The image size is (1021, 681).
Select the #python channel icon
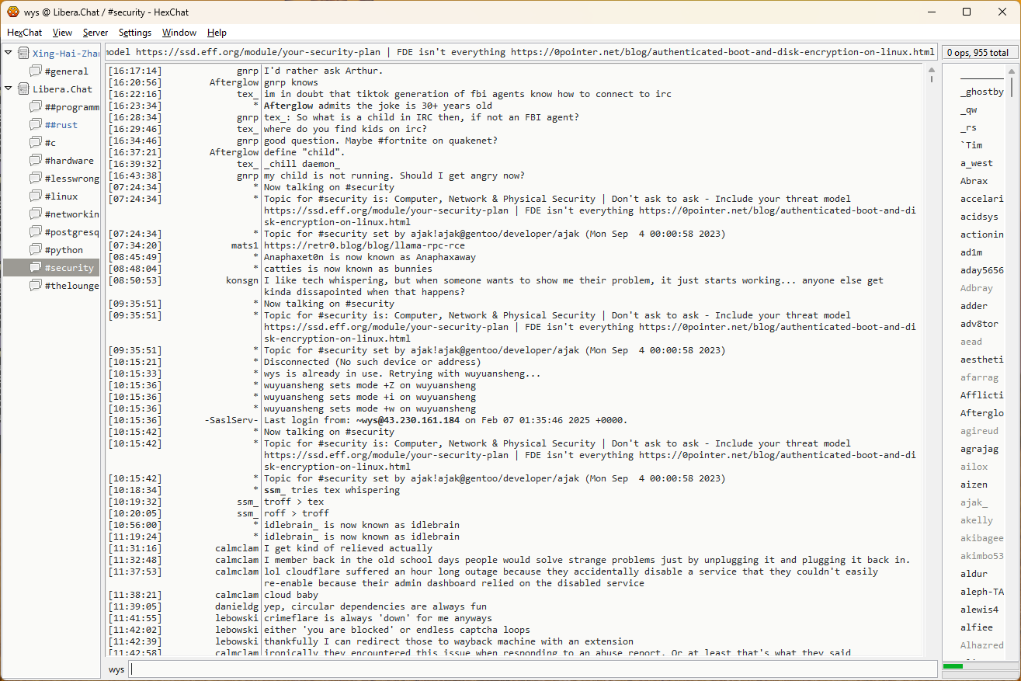click(35, 250)
